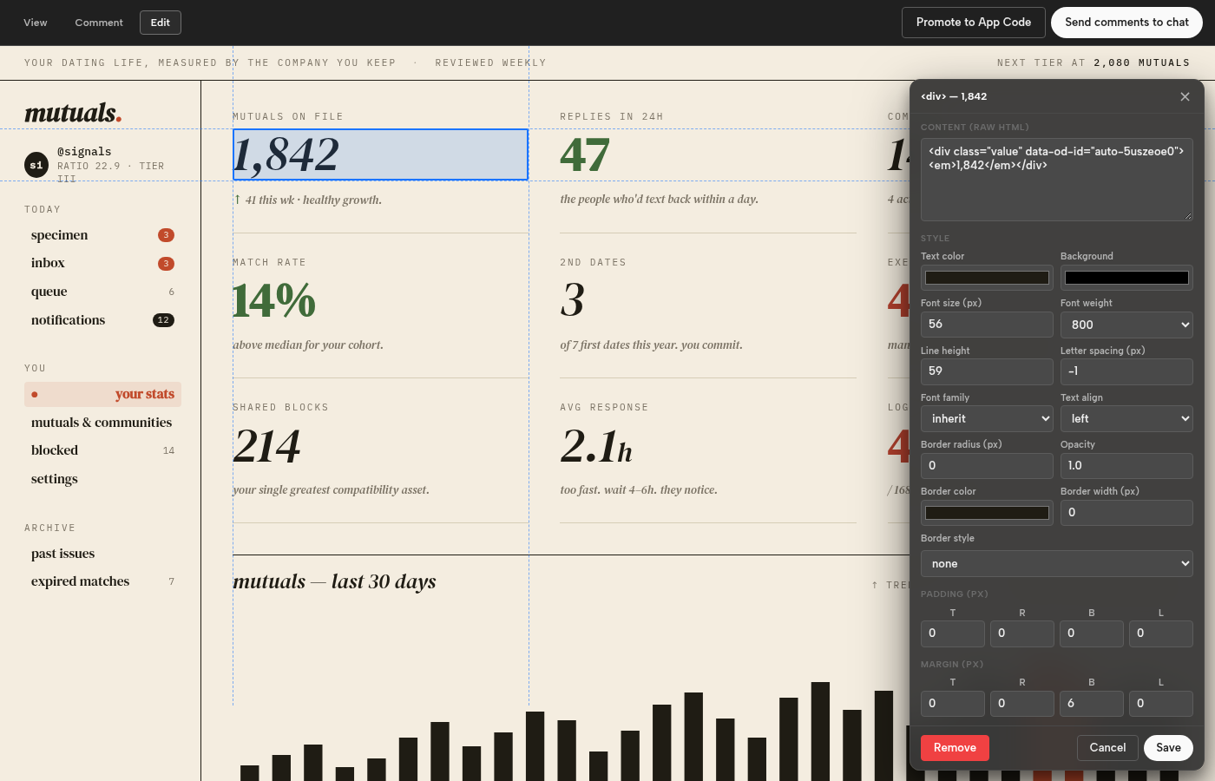
Task: Open expired matches archive
Action: pos(102,581)
